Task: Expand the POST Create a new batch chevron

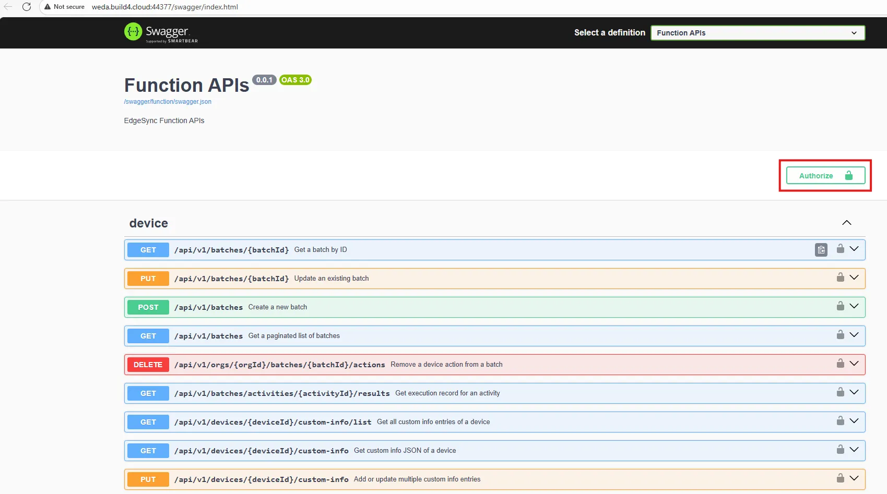Action: tap(854, 307)
